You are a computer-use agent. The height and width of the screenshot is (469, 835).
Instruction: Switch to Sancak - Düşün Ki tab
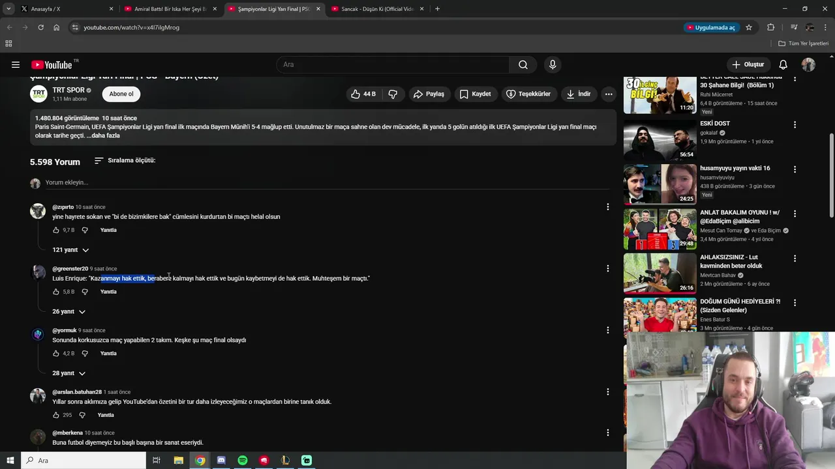coord(377,9)
